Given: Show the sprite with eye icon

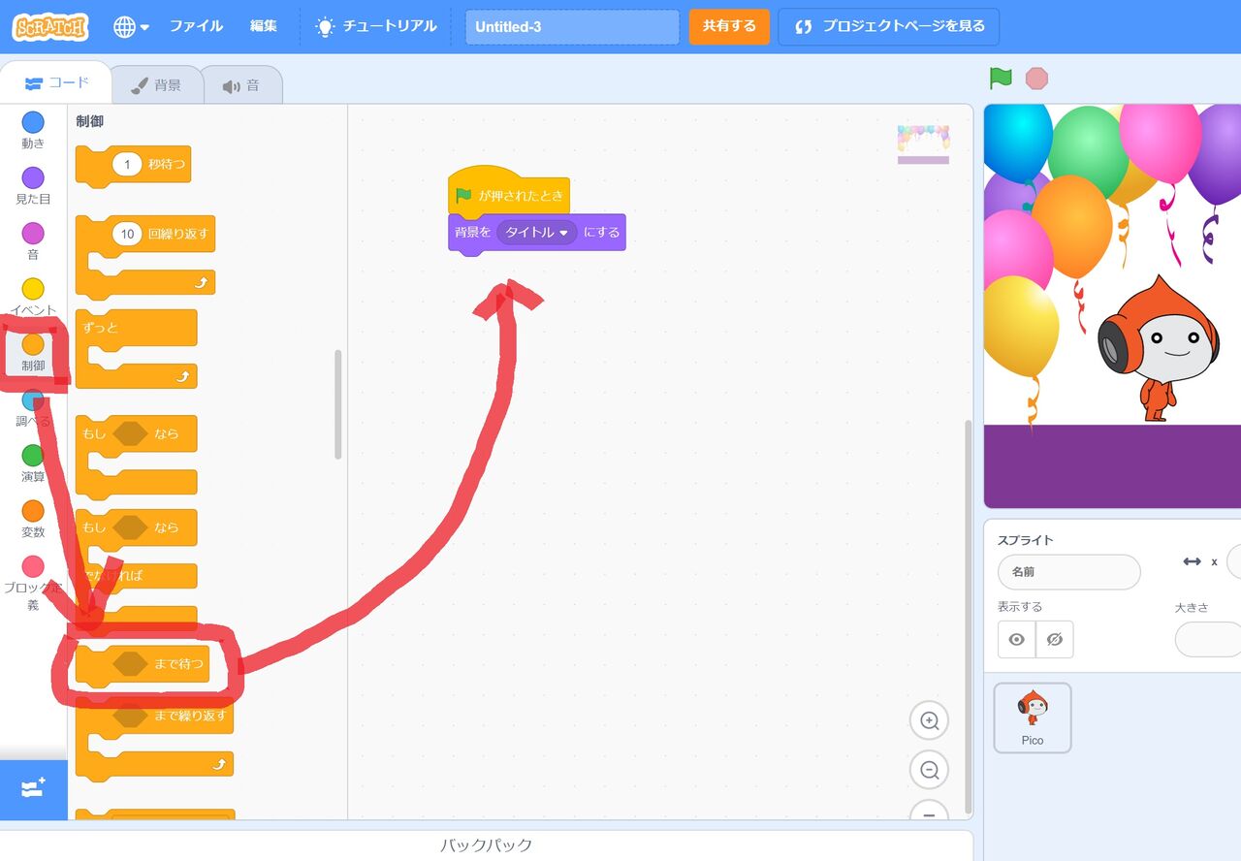Looking at the screenshot, I should pyautogui.click(x=1016, y=640).
